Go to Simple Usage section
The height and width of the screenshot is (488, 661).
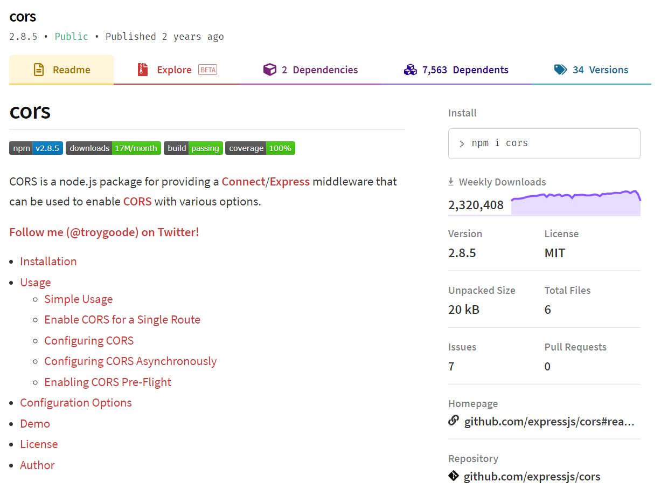coord(79,299)
